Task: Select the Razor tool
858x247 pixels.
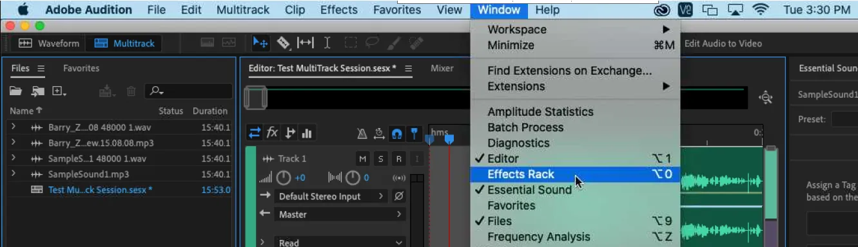Action: click(284, 43)
